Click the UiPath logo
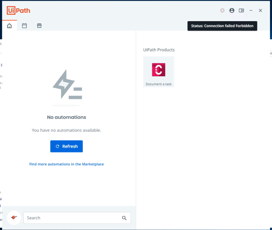The image size is (272, 230). click(x=18, y=10)
